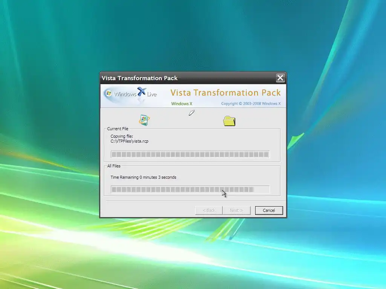386x289 pixels.
Task: Click the disabled Next button
Action: [x=236, y=210]
